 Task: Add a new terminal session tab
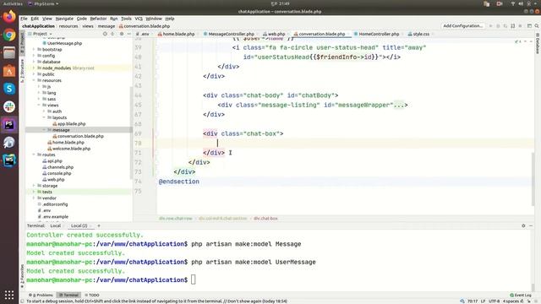pyautogui.click(x=99, y=225)
